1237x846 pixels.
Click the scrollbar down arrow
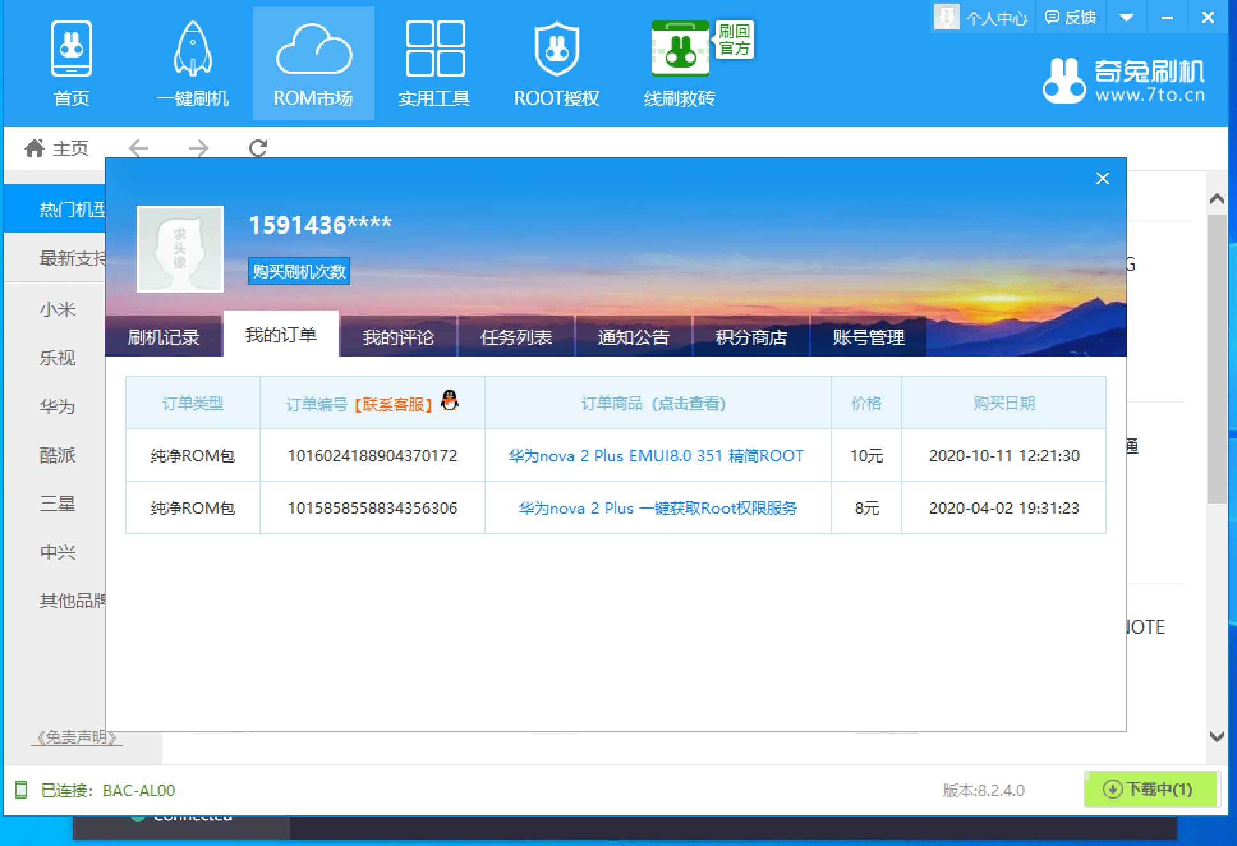point(1217,736)
